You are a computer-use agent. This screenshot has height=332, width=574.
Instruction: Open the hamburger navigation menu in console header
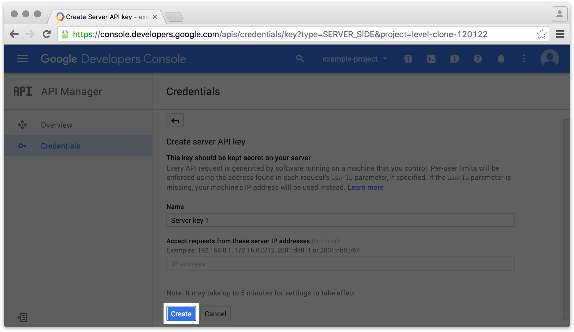pos(22,59)
